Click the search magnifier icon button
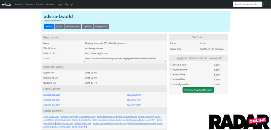Image resolution: width=271 pixels, height=130 pixels. (x=266, y=4)
